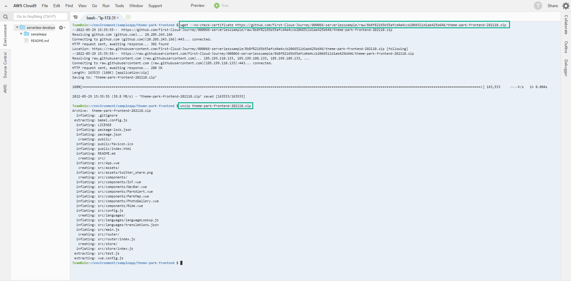The height and width of the screenshot is (281, 571).
Task: Click the sampleapp folder icon
Action: [26, 34]
